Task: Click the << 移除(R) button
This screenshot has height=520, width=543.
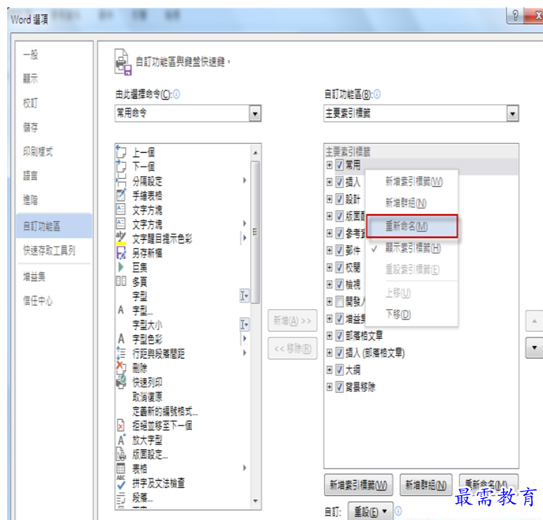Action: coord(293,348)
